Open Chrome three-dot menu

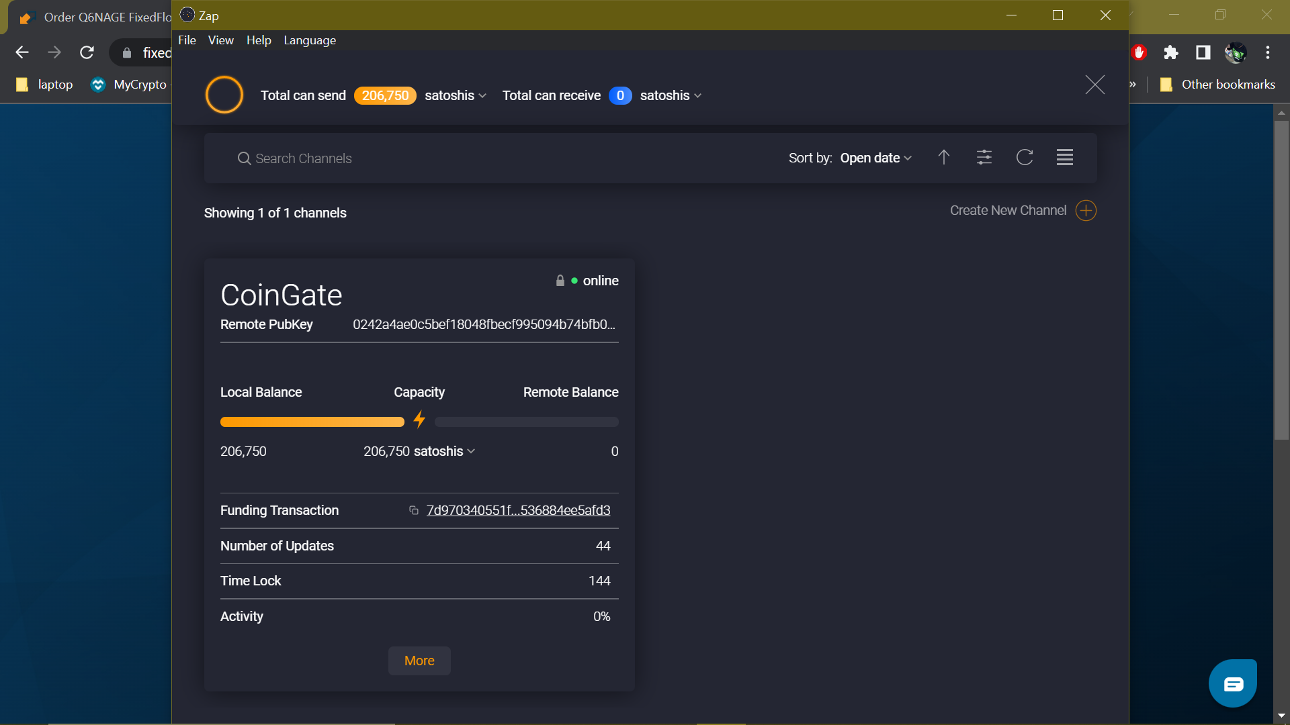(x=1267, y=52)
